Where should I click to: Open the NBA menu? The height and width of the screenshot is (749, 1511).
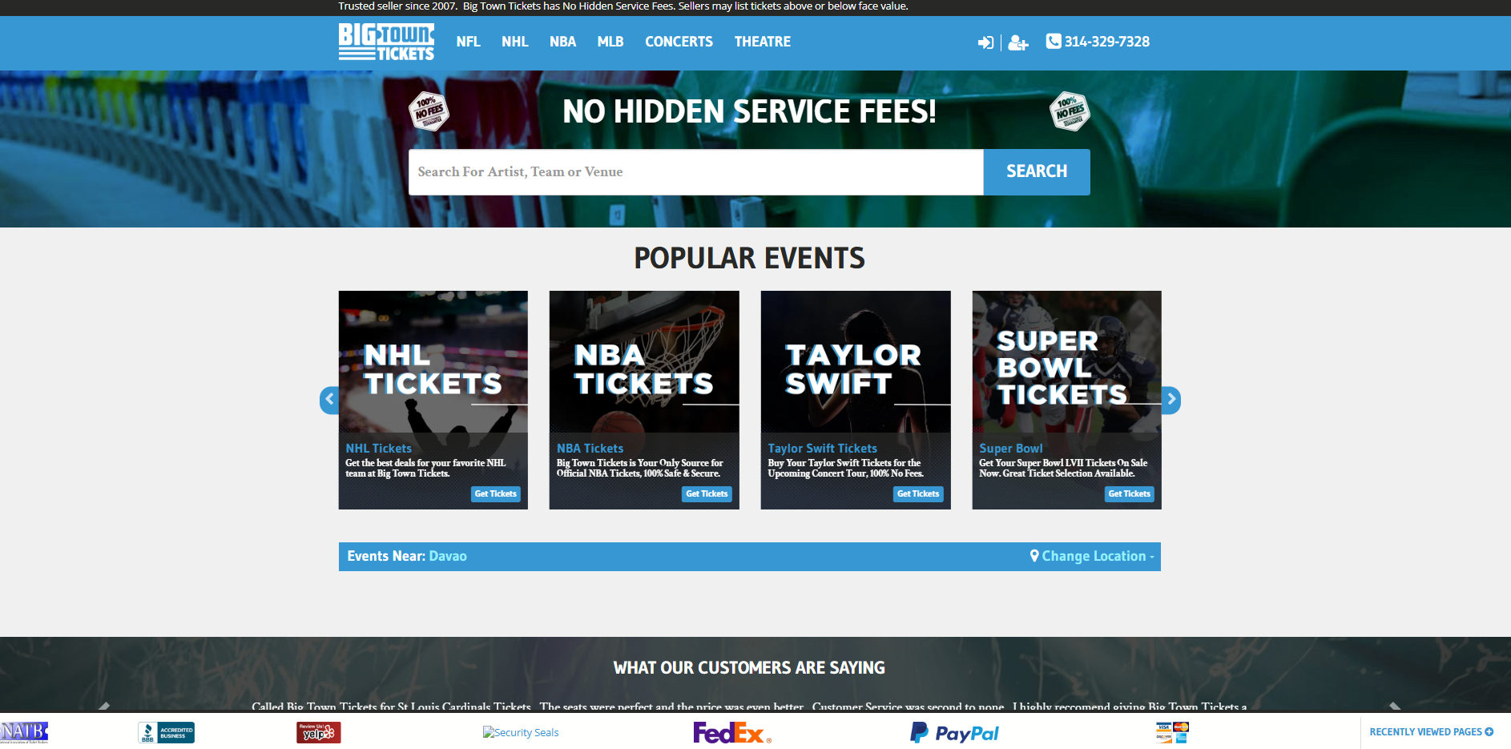tap(563, 42)
